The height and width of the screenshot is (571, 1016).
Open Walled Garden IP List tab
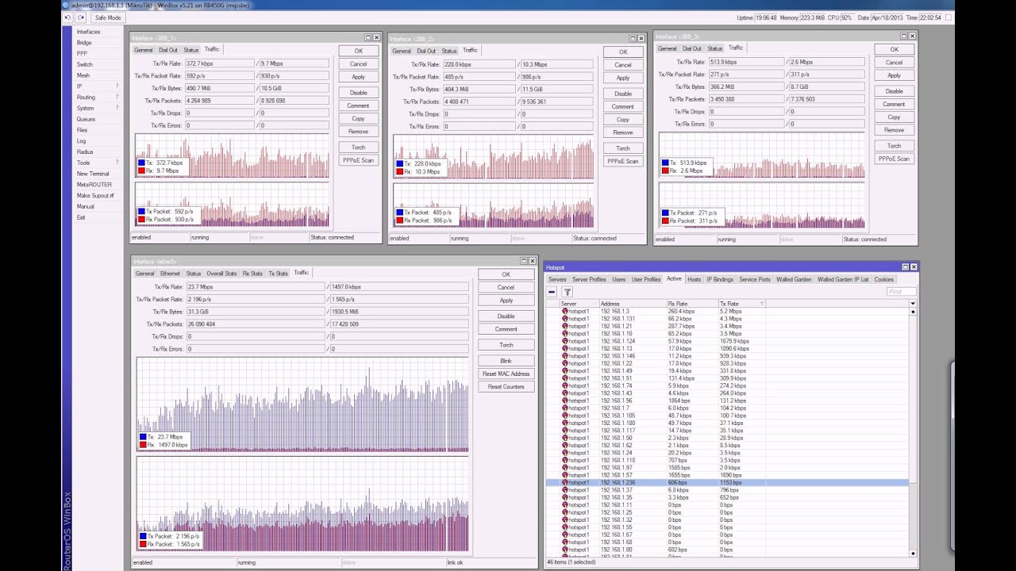[x=843, y=279]
